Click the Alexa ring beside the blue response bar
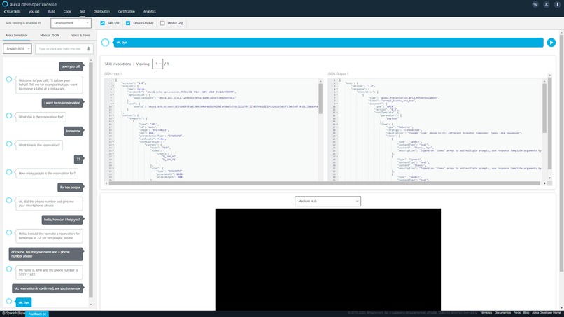Viewport: 564px width, 317px height. tap(105, 43)
